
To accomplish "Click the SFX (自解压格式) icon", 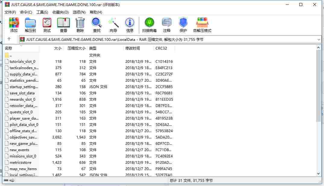I will click(202, 23).
